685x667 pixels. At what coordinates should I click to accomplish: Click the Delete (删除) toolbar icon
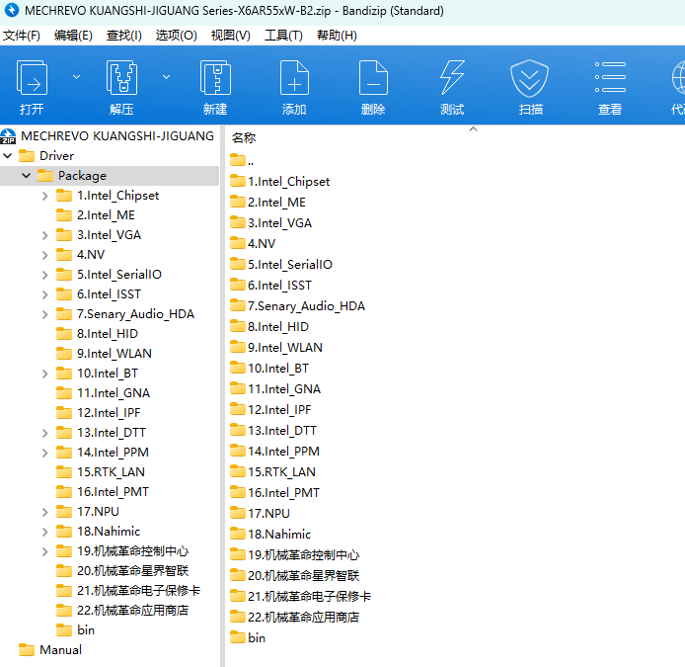373,78
